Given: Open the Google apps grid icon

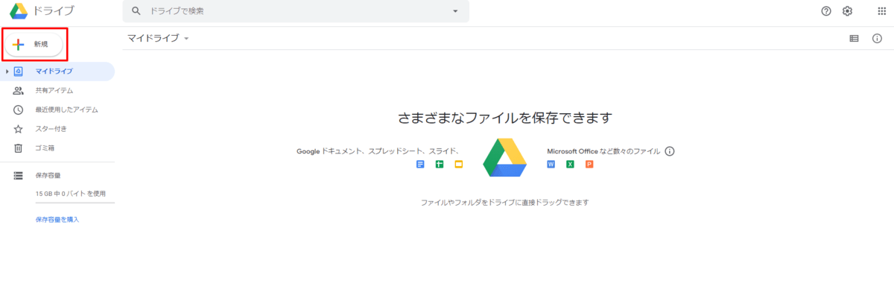Looking at the screenshot, I should [881, 11].
